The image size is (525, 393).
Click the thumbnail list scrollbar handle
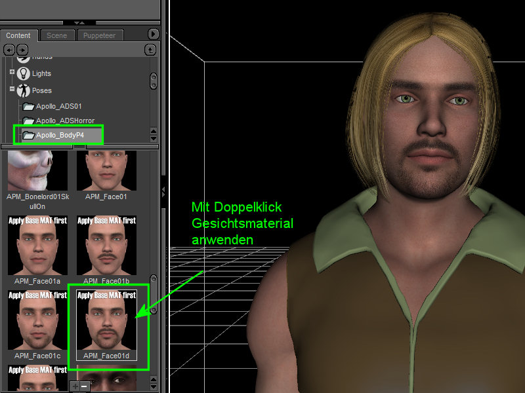pyautogui.click(x=154, y=294)
